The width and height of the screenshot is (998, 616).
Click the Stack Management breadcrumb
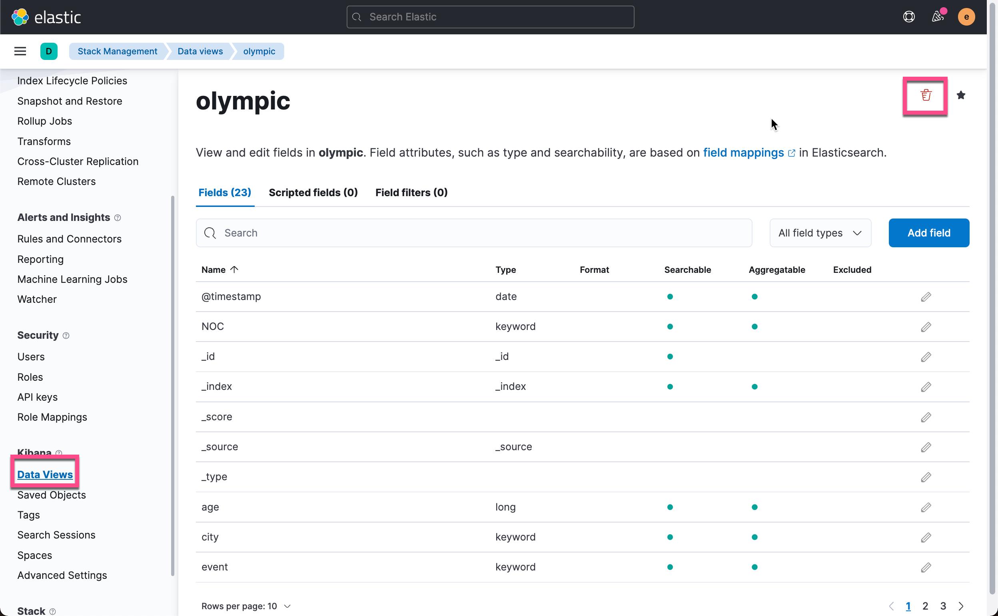(x=118, y=51)
